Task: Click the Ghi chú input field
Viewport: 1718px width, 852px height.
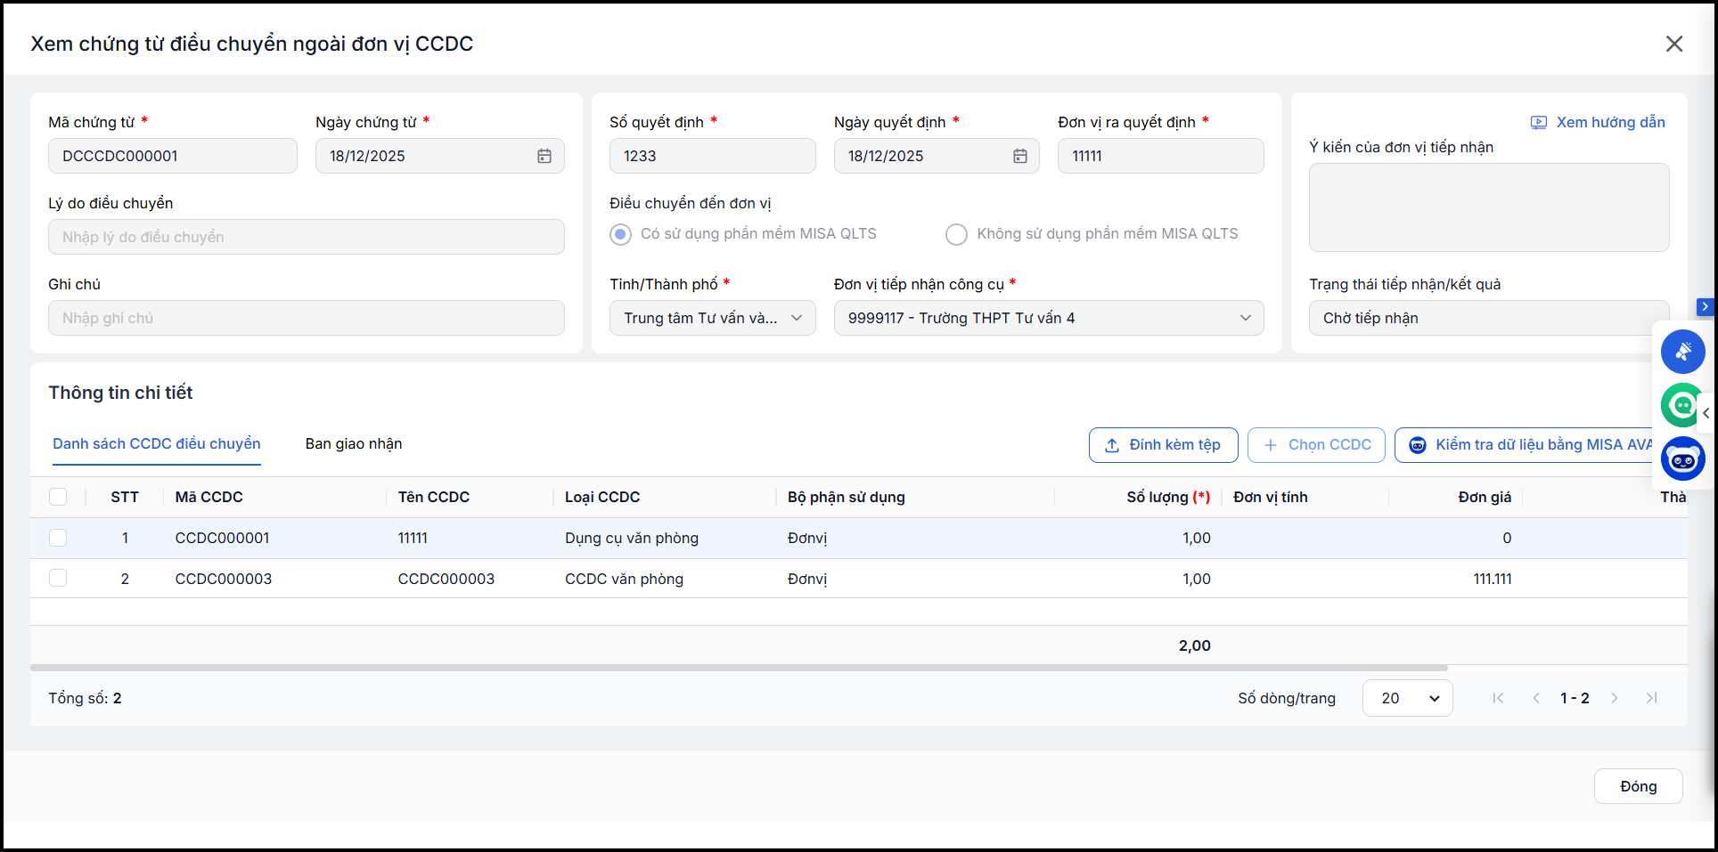Action: point(307,318)
